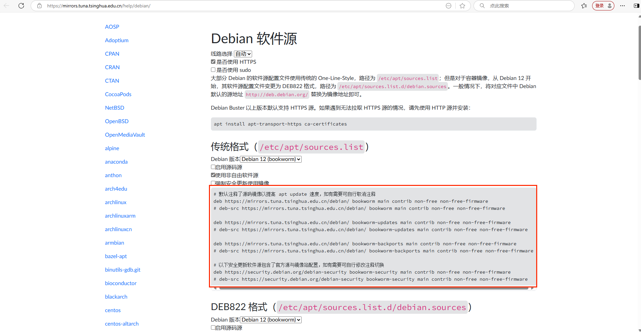Open the bioconductor help link

click(x=121, y=283)
